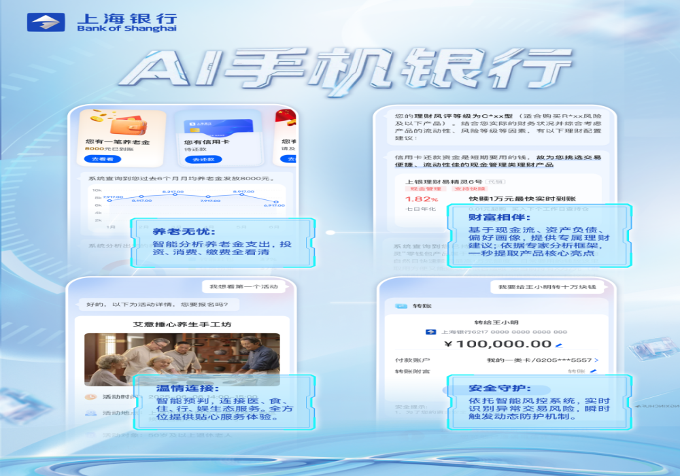Click the Bank of Shanghai icon beside account number
Viewport: 680px width, 476px height.
point(430,332)
